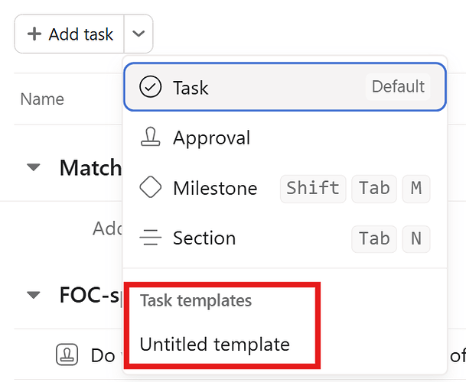
Task: Choose Milestone from the menu
Action: (285, 188)
